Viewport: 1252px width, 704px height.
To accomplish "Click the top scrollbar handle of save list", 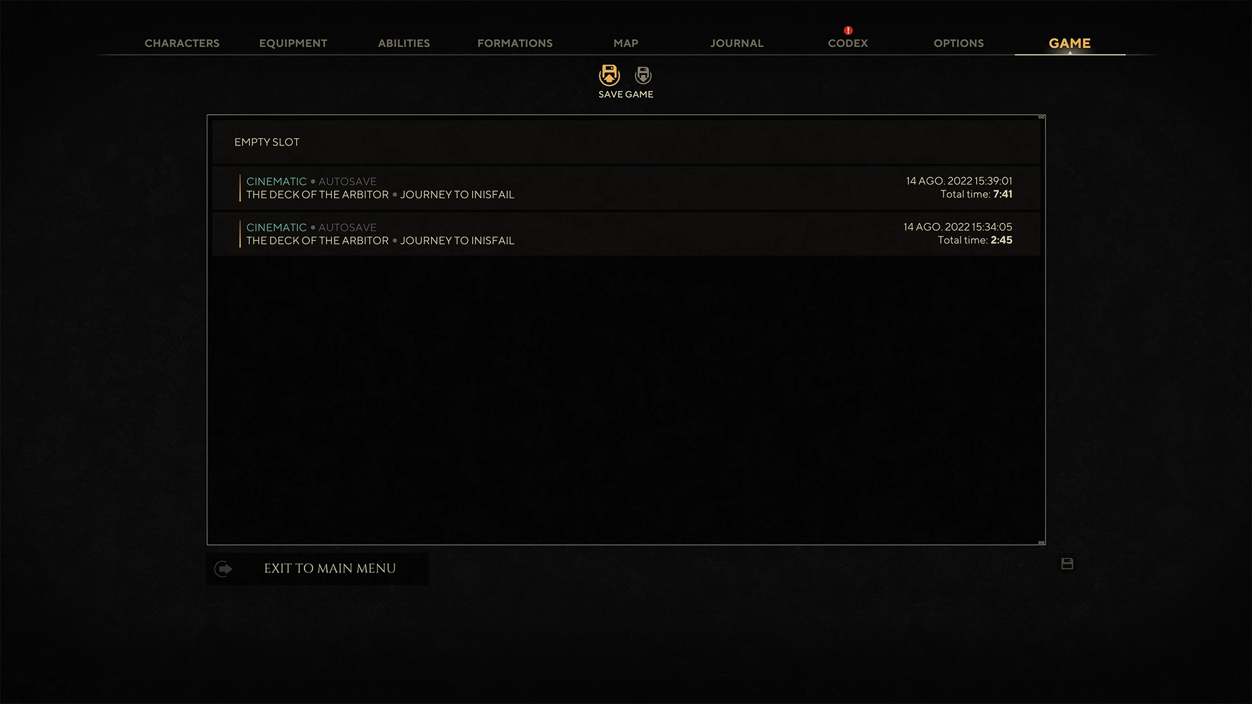I will coord(1042,117).
